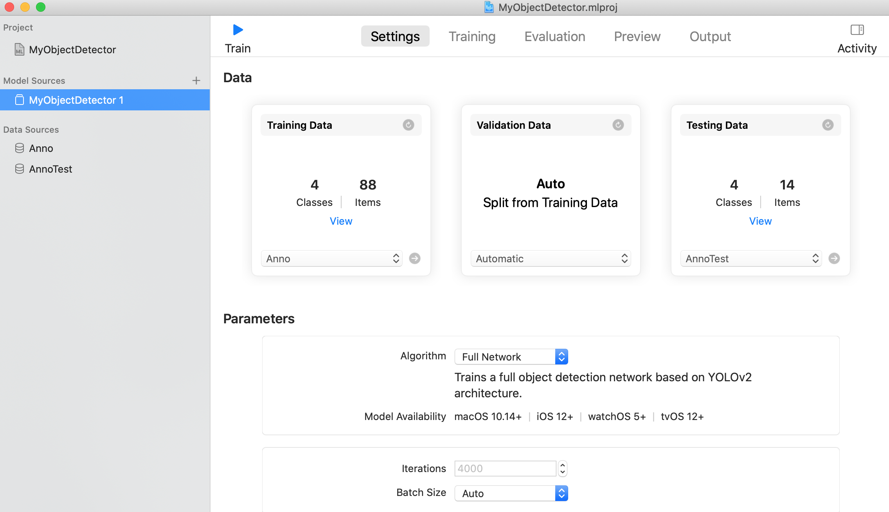Image resolution: width=889 pixels, height=512 pixels.
Task: Toggle the Activity sidebar panel icon
Action: [x=857, y=30]
